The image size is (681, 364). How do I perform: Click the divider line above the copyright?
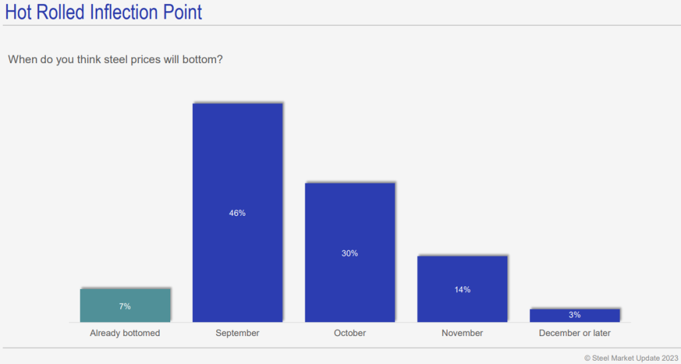340,347
